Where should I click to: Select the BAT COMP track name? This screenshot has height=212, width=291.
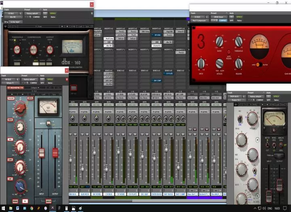[x=180, y=194]
